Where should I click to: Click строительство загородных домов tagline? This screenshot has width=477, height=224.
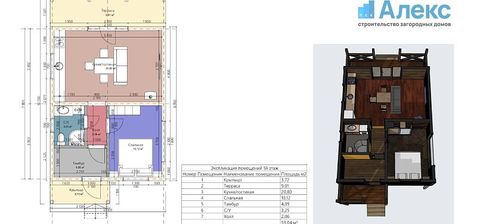coord(404,24)
